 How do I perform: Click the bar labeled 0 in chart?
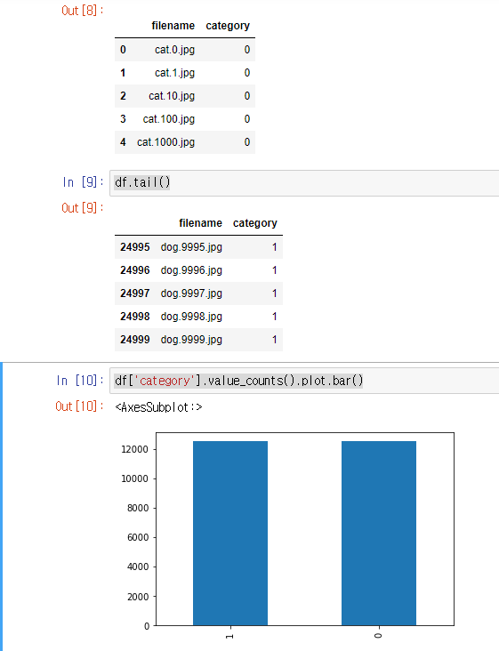379,533
